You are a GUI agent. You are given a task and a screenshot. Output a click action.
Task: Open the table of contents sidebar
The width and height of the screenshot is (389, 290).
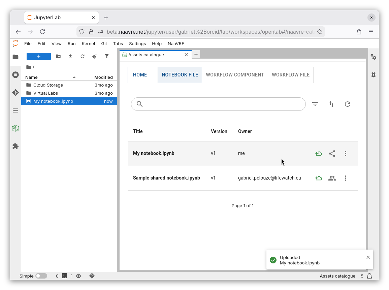tap(15, 110)
